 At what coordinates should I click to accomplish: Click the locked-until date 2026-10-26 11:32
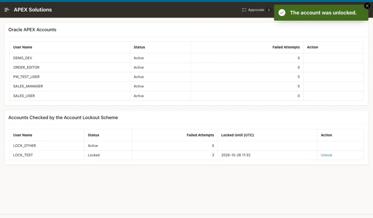(x=236, y=155)
